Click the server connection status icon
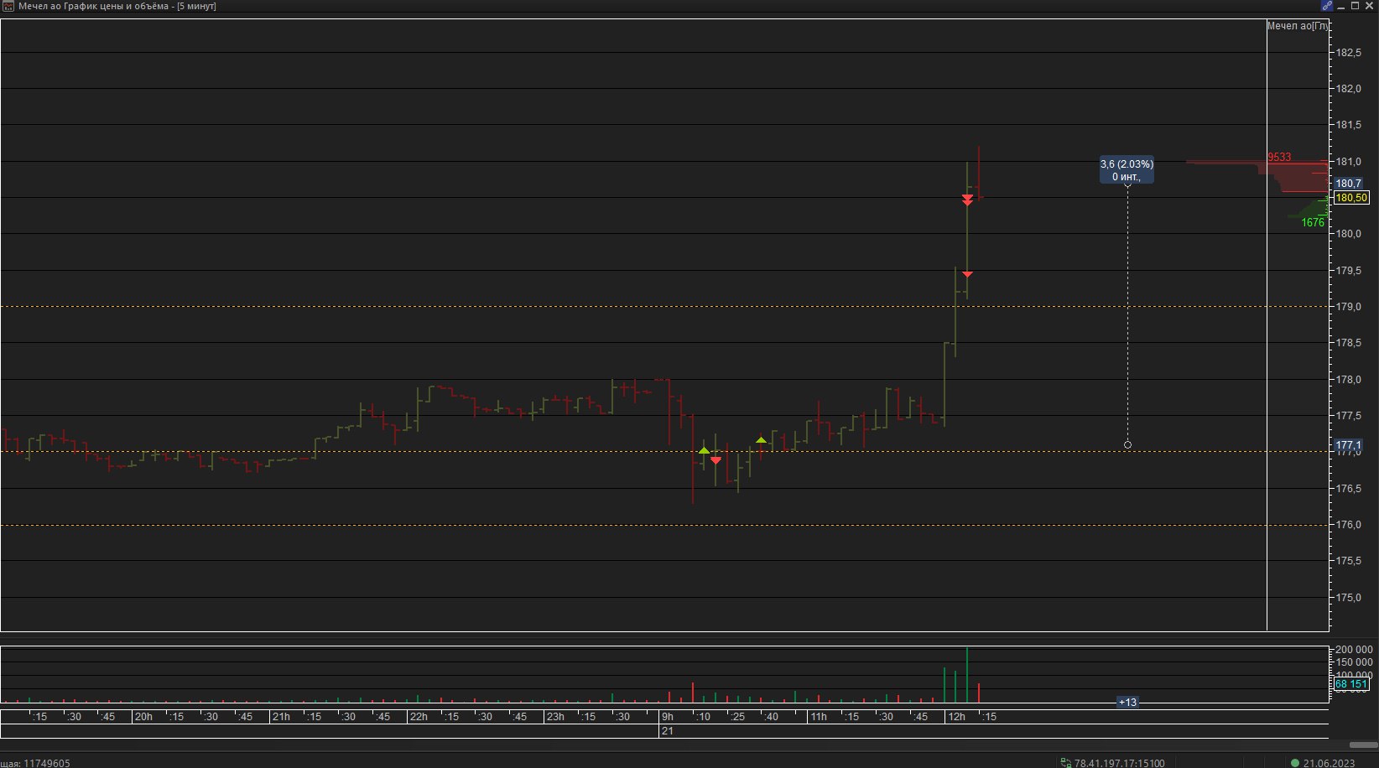Image resolution: width=1379 pixels, height=768 pixels. (1066, 763)
